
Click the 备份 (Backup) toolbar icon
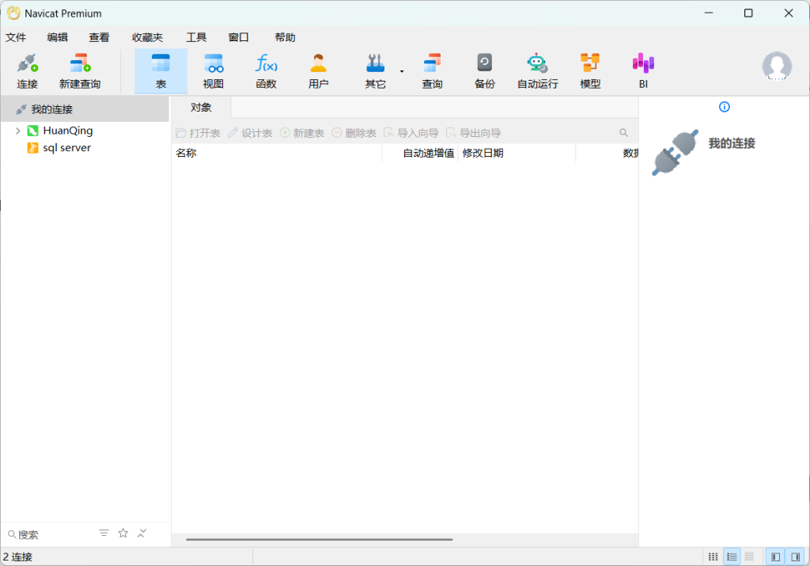tap(483, 70)
